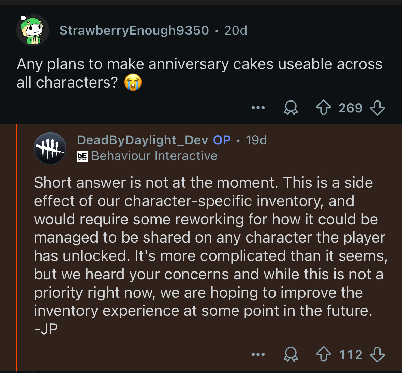Give an award to StrawberryEnough9350's comment
This screenshot has width=402, height=373.
pyautogui.click(x=291, y=108)
